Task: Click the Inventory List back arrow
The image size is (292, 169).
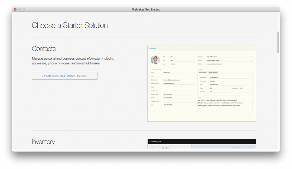Action: (150, 142)
